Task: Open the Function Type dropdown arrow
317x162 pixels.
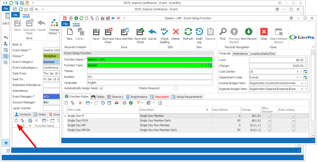Action: click(x=206, y=65)
